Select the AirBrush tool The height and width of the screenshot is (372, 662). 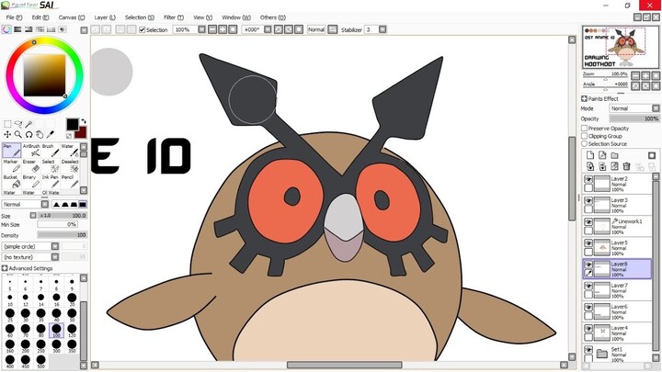[31, 151]
